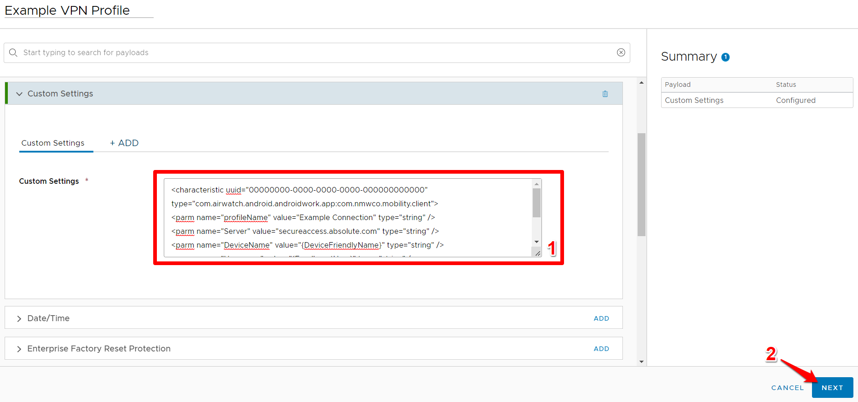Click the + ADD tab
Viewport: 858px width, 402px height.
(x=124, y=143)
